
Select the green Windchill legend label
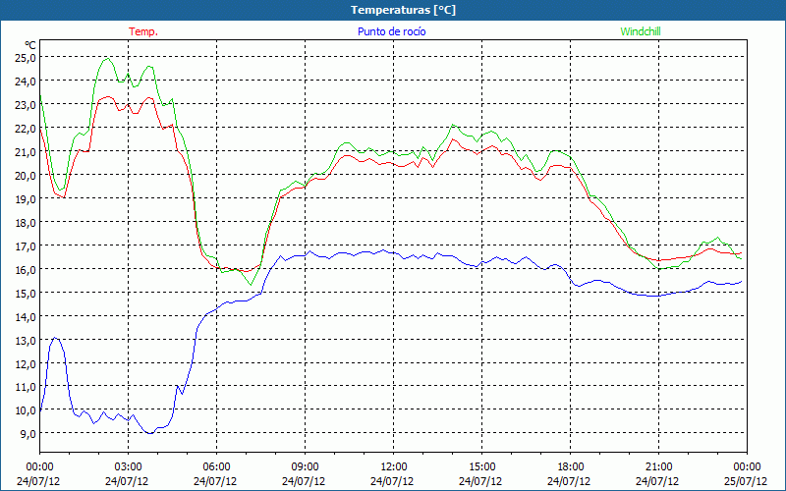pyautogui.click(x=641, y=31)
